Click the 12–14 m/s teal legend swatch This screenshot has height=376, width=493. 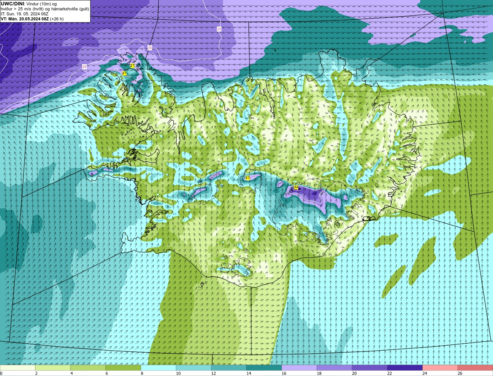click(x=229, y=368)
